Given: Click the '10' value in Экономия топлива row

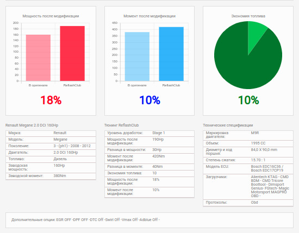Looking at the screenshot, I should (154, 173).
